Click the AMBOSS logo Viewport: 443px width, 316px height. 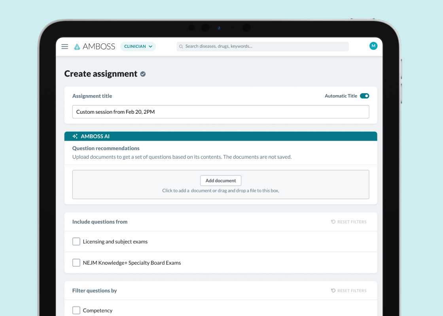pos(95,47)
